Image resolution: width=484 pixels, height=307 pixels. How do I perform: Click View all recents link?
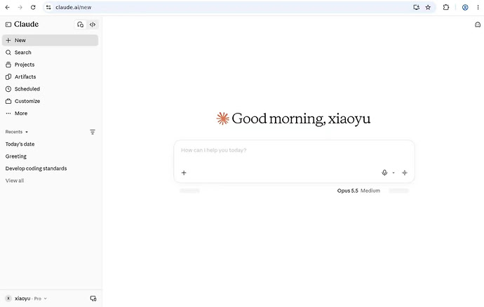tap(15, 181)
